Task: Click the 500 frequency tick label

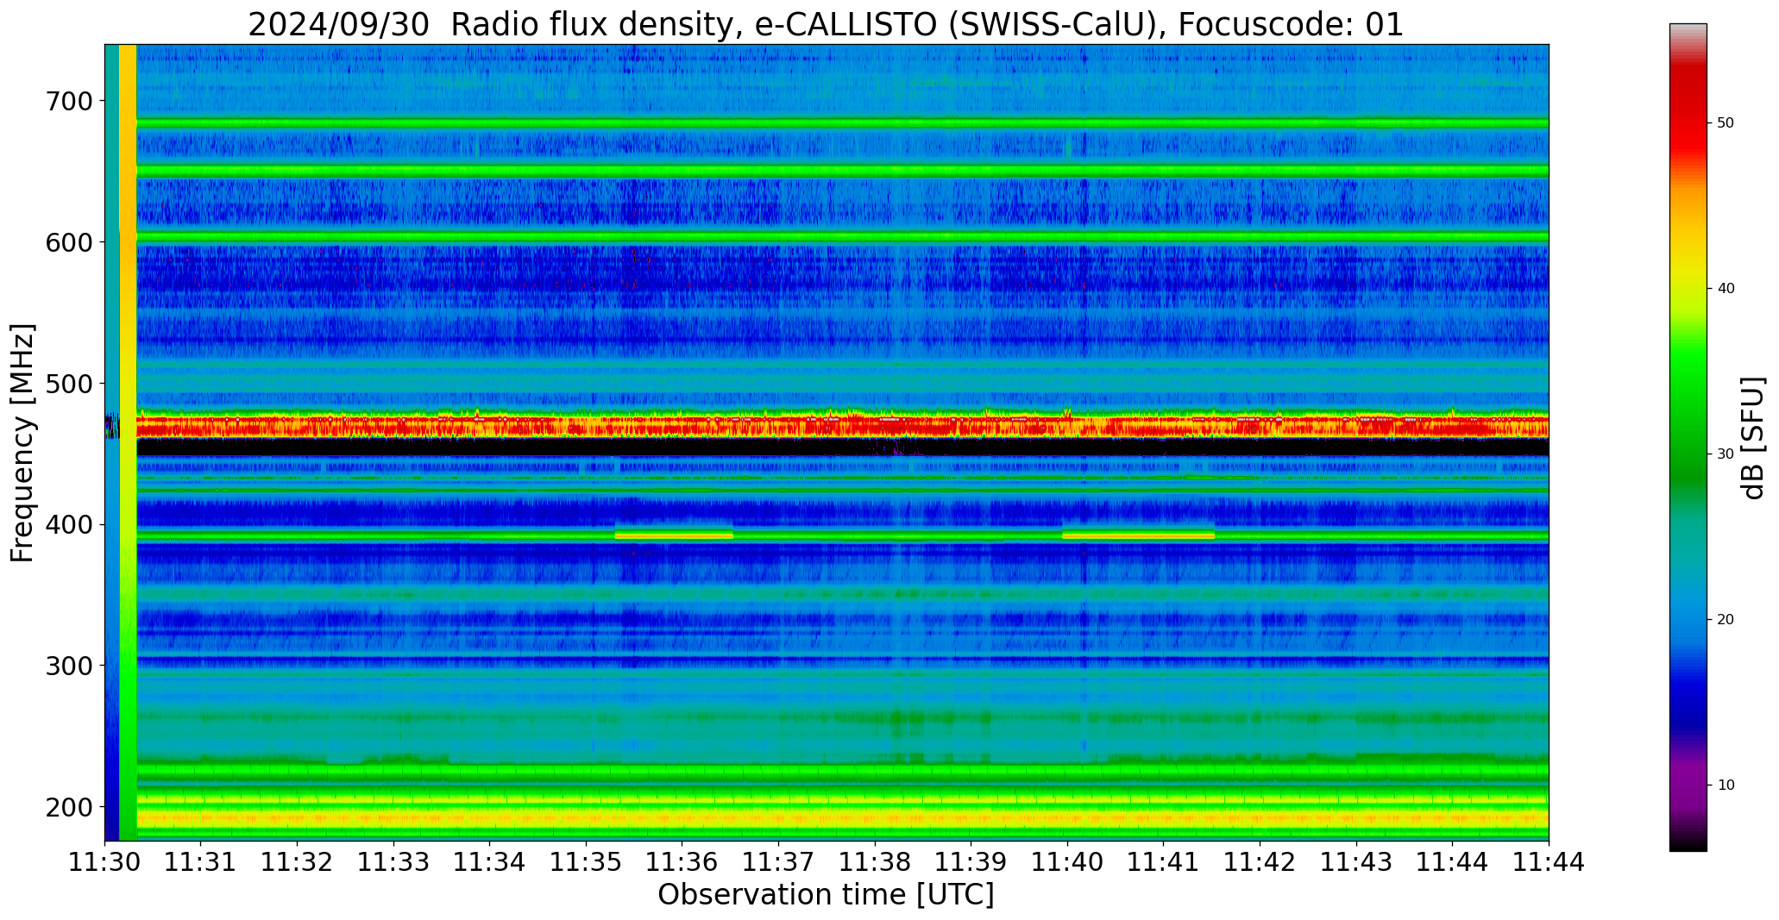Action: (69, 384)
